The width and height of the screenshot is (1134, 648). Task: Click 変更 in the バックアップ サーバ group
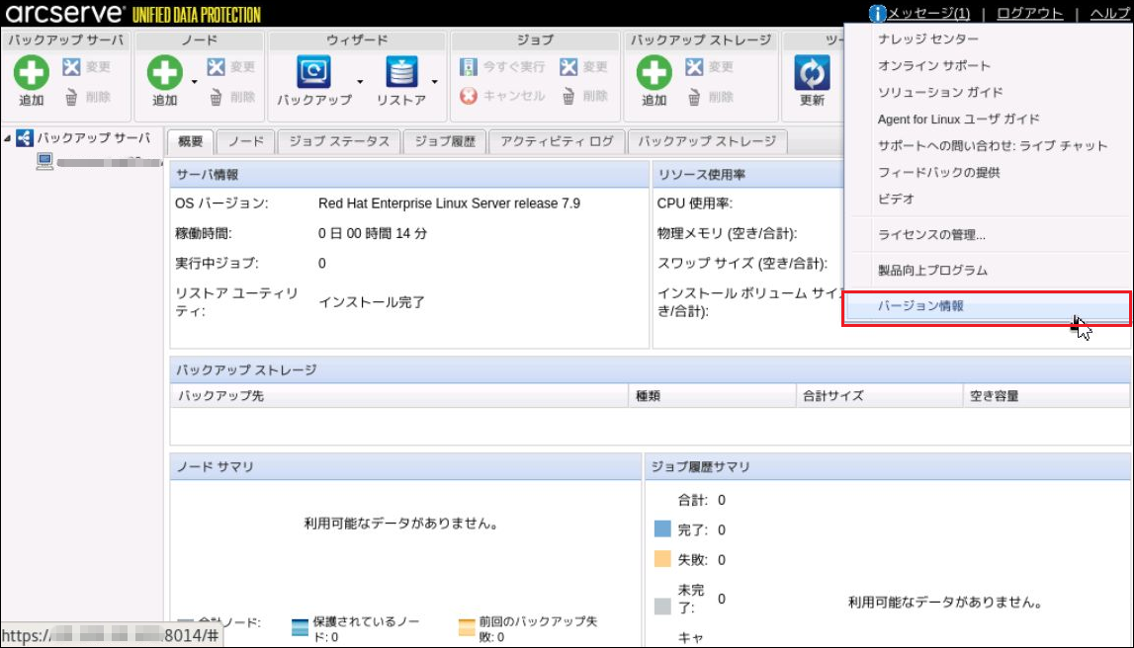click(86, 67)
